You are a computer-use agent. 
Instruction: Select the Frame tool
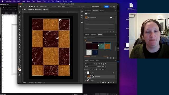pos(20,25)
